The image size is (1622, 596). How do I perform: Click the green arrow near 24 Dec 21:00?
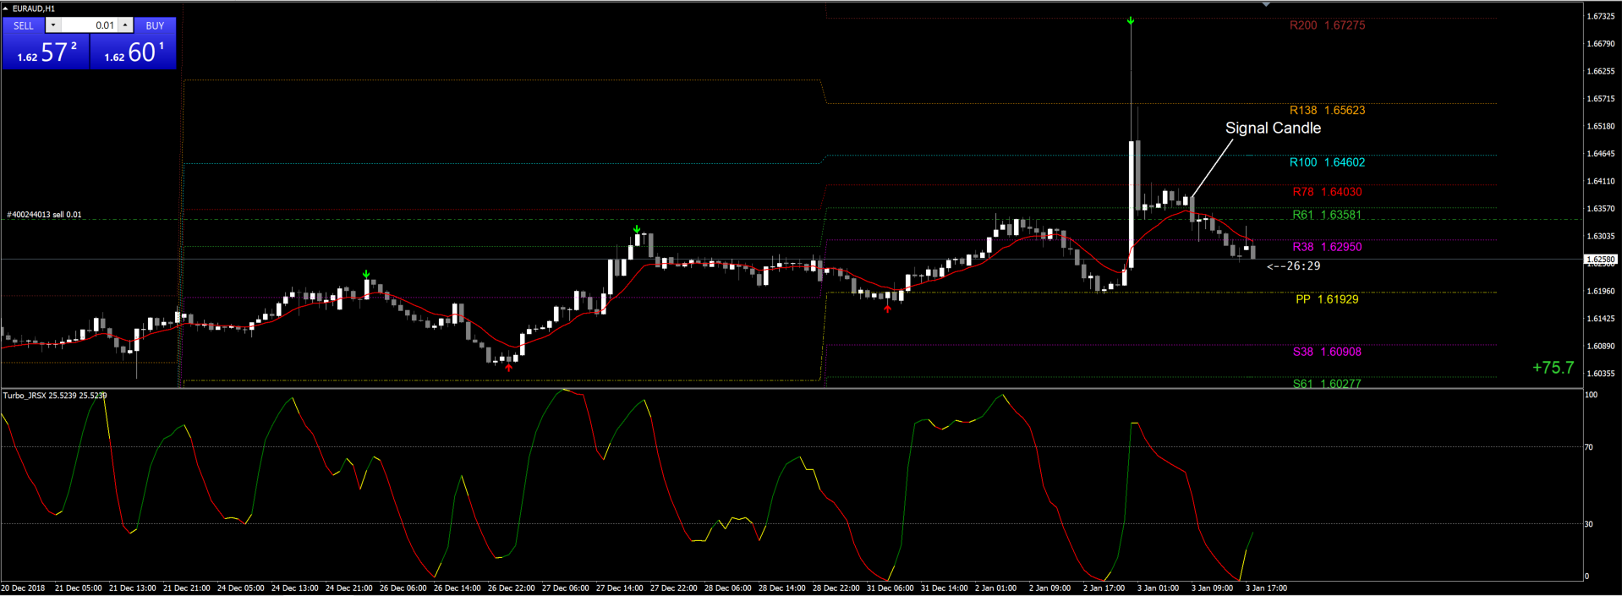[x=366, y=274]
